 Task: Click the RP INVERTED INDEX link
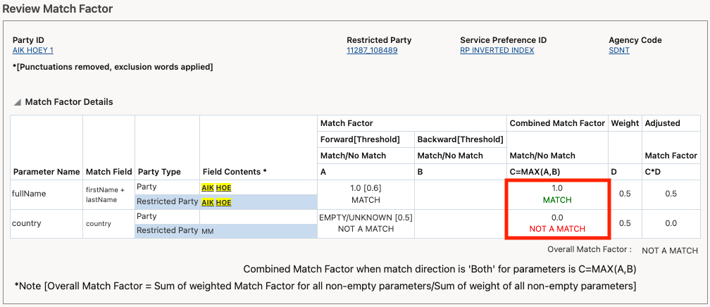pyautogui.click(x=497, y=50)
